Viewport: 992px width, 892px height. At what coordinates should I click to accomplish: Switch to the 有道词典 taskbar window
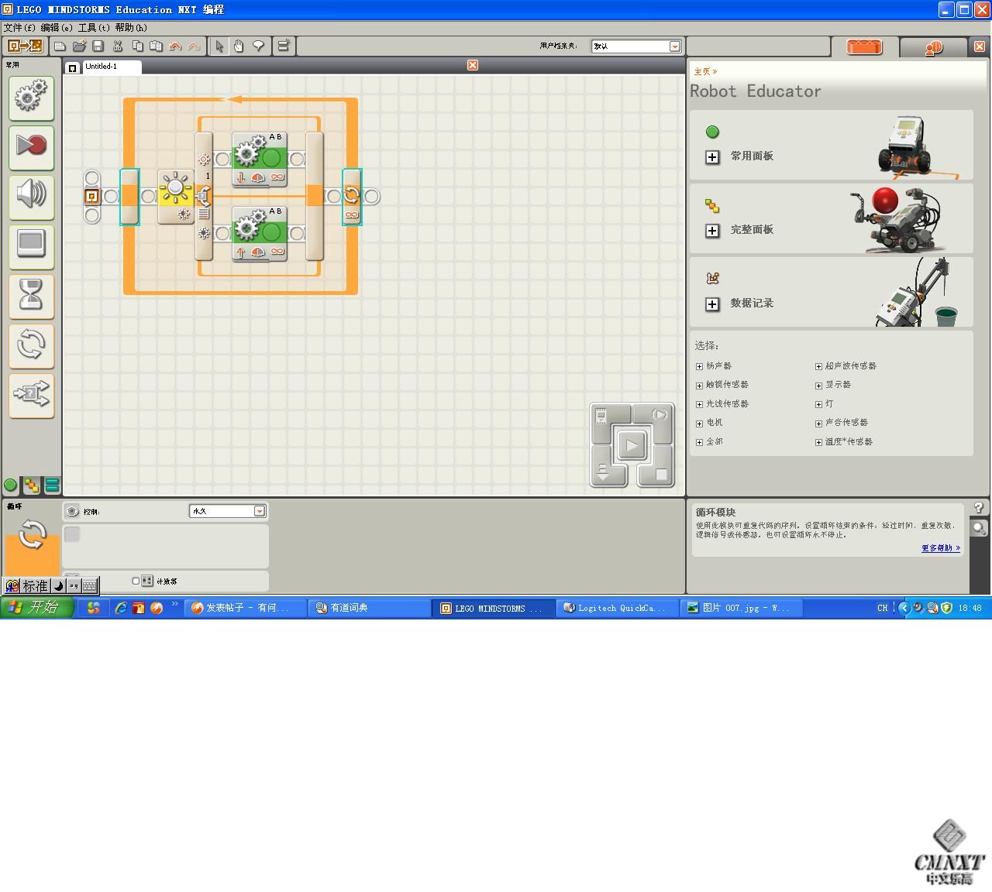click(370, 609)
